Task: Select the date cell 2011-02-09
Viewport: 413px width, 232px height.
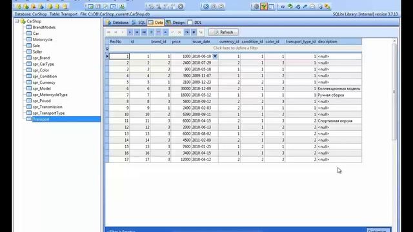Action: (x=205, y=140)
